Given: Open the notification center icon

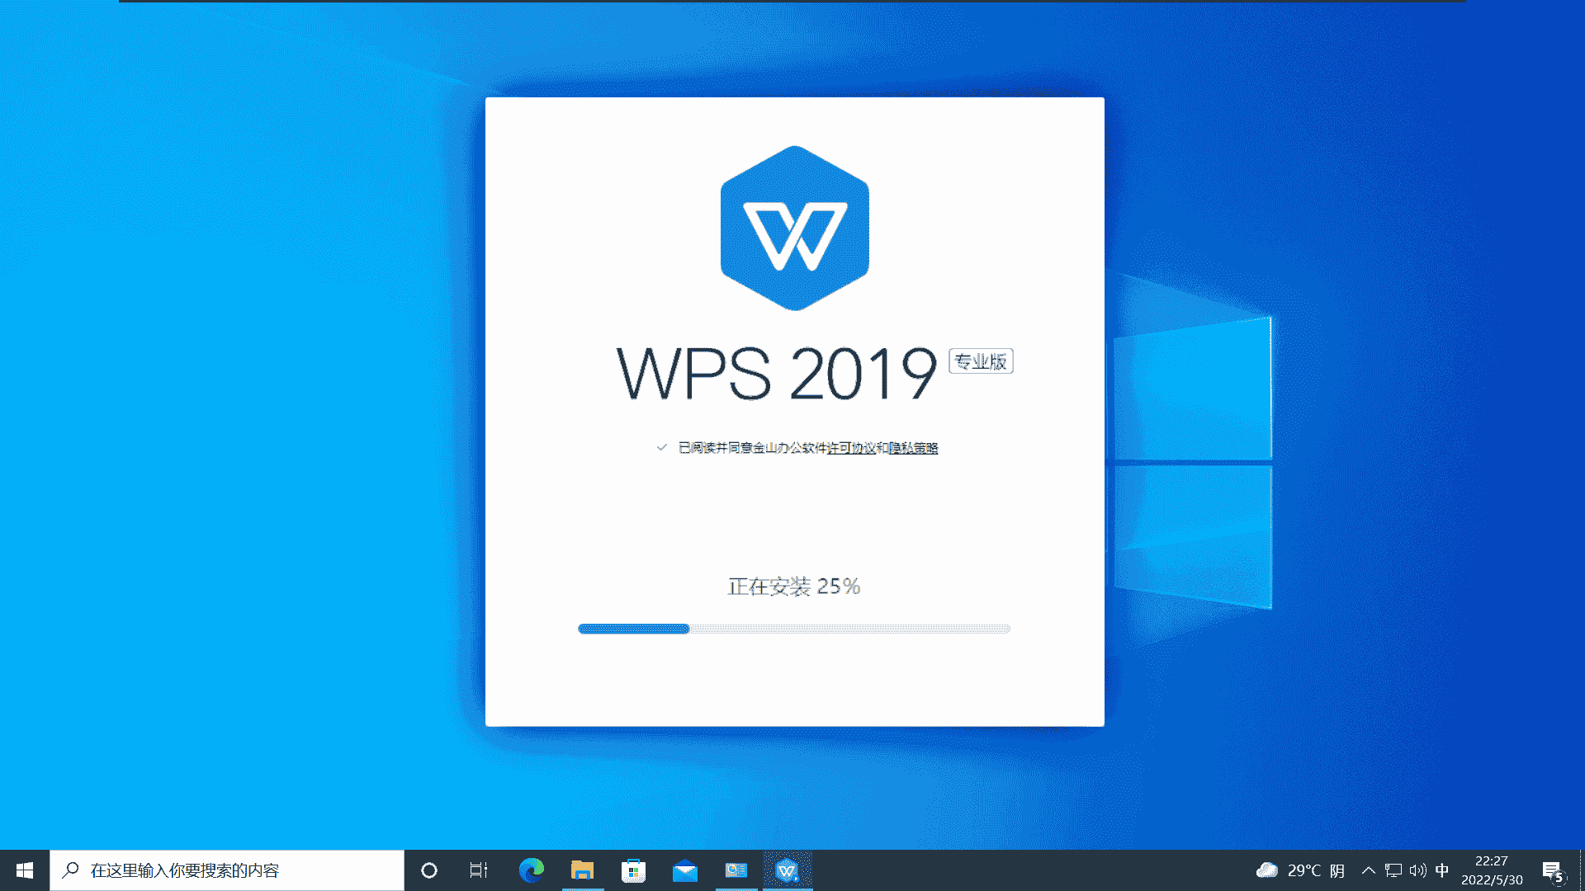Looking at the screenshot, I should coord(1554,871).
